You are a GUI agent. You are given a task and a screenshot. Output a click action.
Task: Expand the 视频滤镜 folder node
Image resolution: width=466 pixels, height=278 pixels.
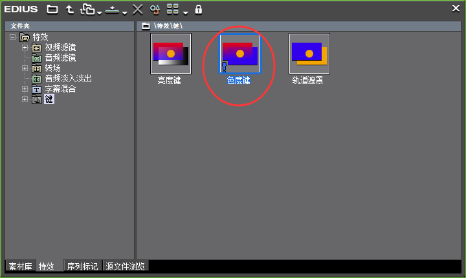[25, 48]
